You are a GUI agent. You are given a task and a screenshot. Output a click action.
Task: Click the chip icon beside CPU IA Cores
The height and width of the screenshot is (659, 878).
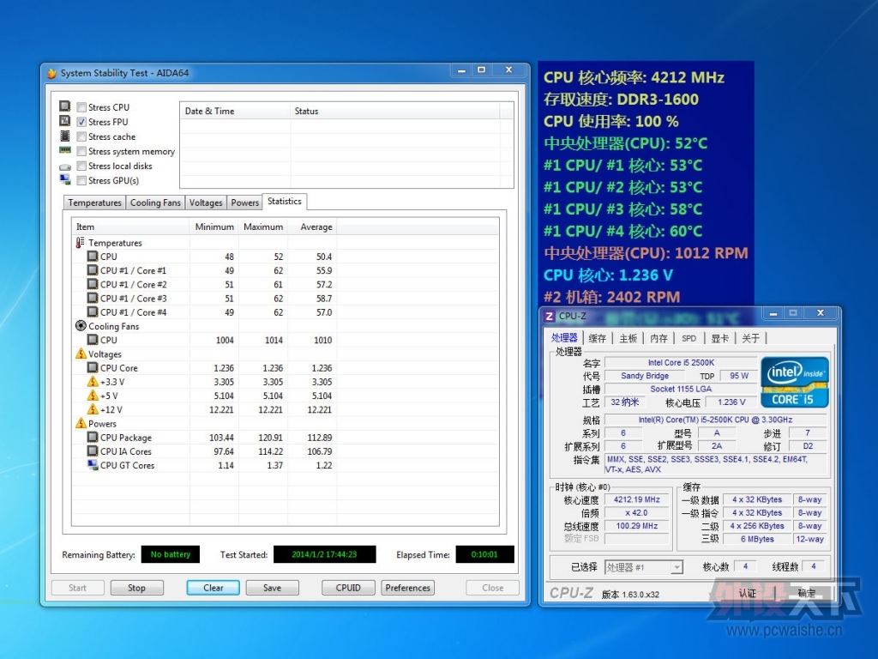pyautogui.click(x=93, y=451)
